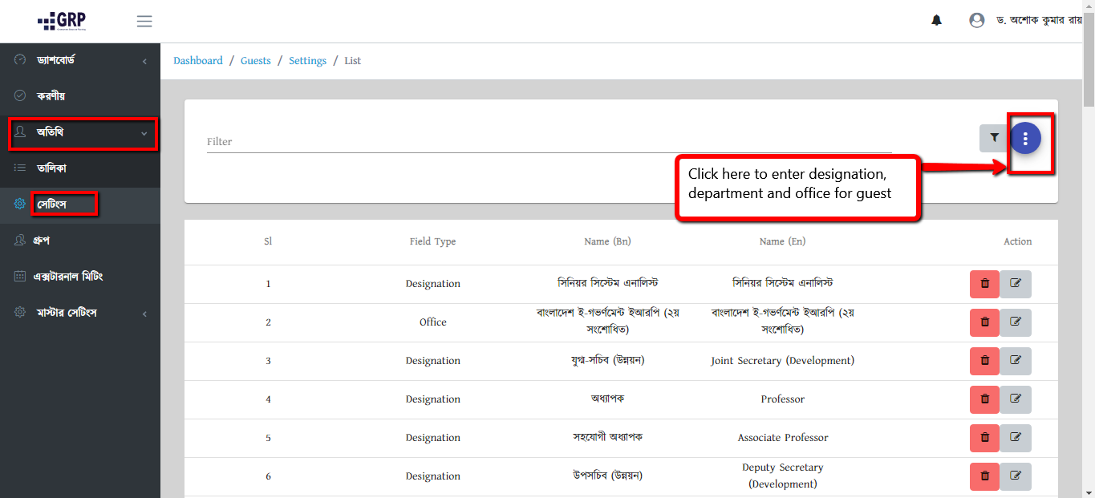
Task: Edit the Professor row
Action: coord(1016,399)
